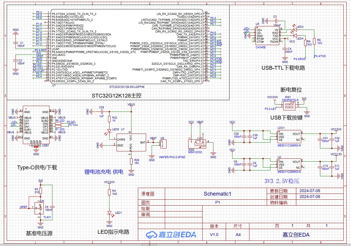
Task: Click the 'VREF' net label near TL431
Action: pyautogui.click(x=23, y=207)
